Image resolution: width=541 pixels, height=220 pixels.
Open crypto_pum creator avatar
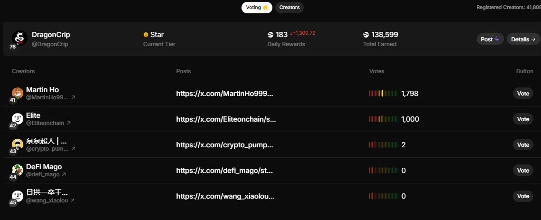[18, 144]
